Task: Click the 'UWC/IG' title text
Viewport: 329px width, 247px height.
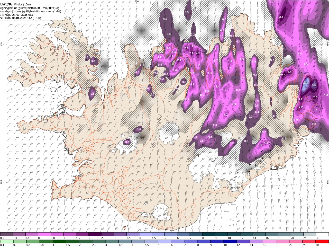Action: [6, 4]
